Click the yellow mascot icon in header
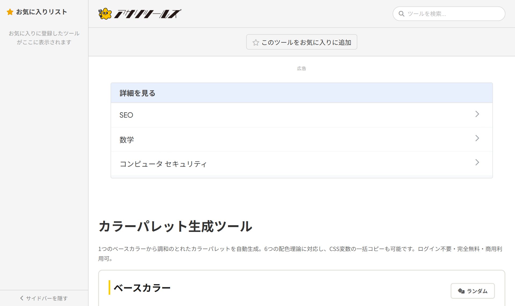 [x=105, y=14]
